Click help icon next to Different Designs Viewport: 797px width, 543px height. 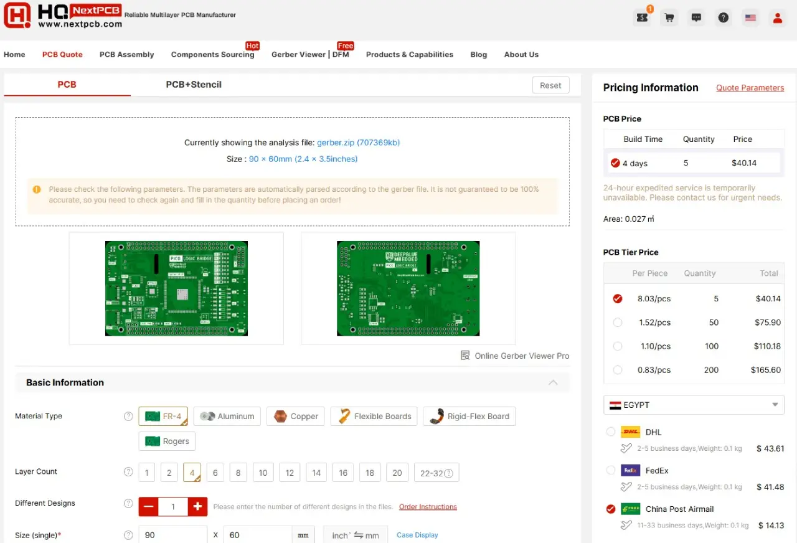pos(128,503)
